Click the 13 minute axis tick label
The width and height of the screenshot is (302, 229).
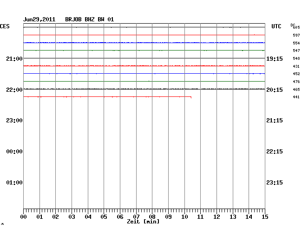click(x=233, y=217)
